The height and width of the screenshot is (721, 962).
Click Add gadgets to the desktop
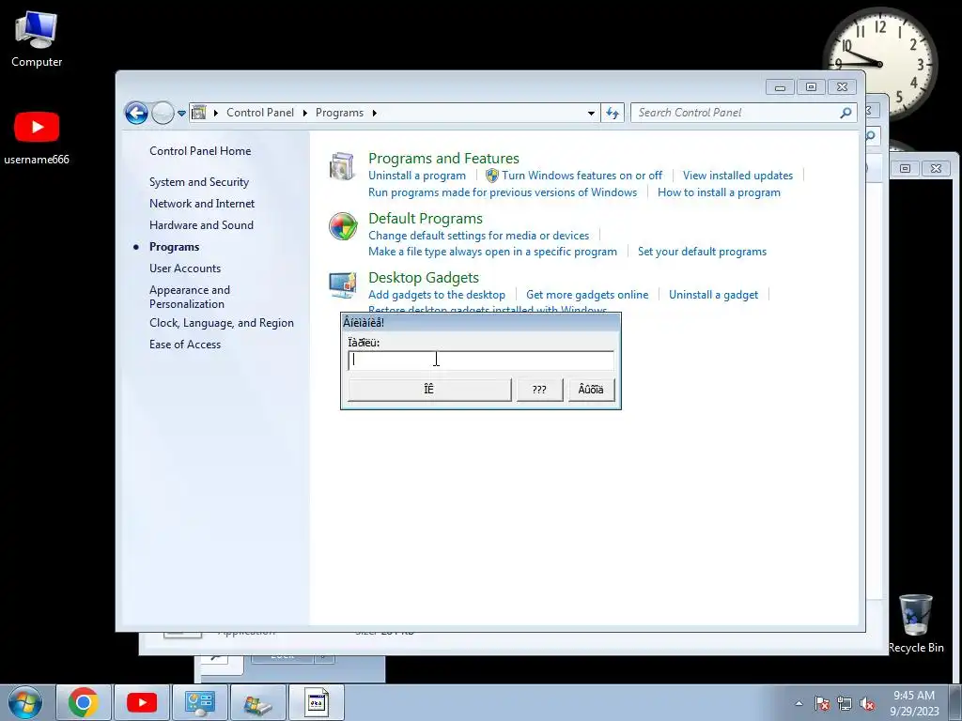pyautogui.click(x=437, y=295)
